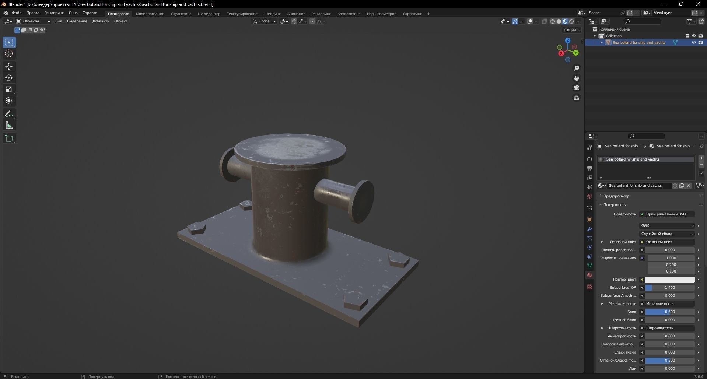Hide Collection in viewport via eye
707x379 pixels.
pos(694,36)
